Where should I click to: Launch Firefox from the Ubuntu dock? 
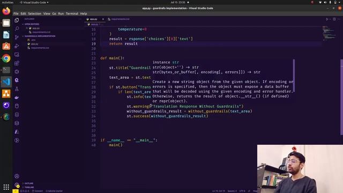point(6,11)
